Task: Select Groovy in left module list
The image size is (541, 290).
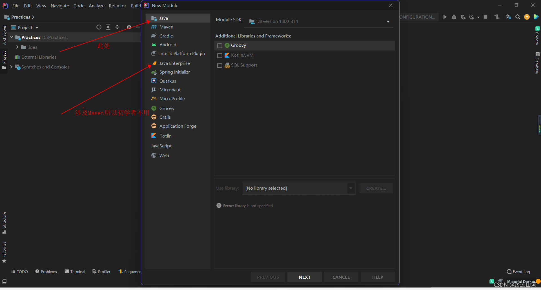Action: pos(178,108)
